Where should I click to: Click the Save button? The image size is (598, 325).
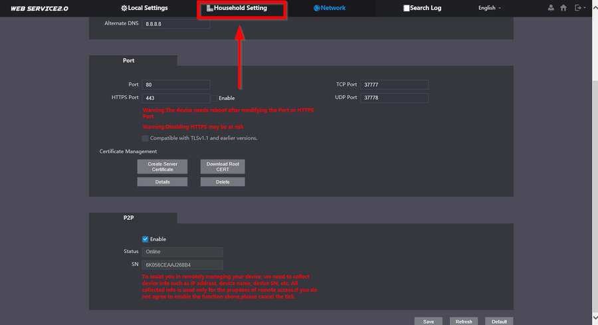pyautogui.click(x=429, y=321)
